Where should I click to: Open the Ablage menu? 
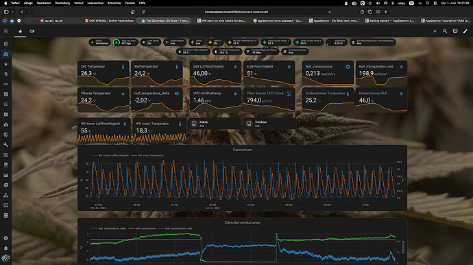[28, 3]
